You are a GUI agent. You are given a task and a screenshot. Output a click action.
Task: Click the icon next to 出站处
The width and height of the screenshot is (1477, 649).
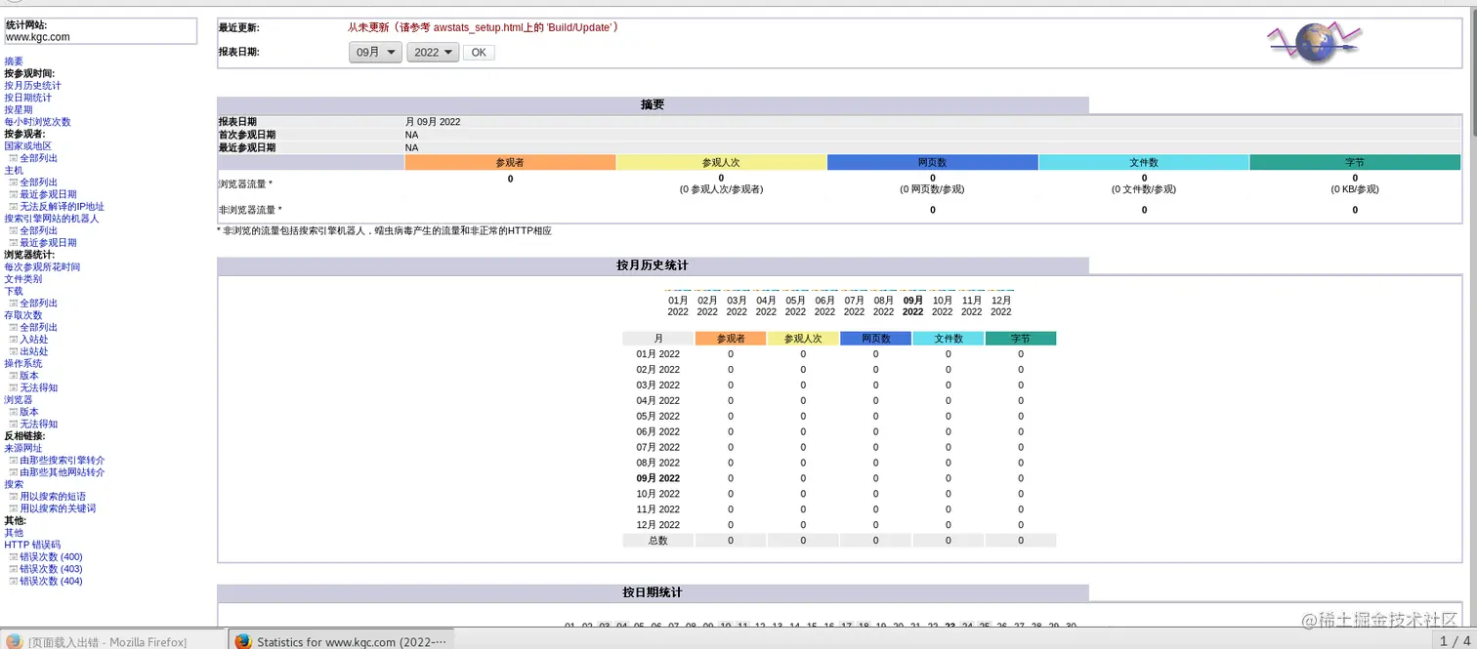(x=14, y=351)
